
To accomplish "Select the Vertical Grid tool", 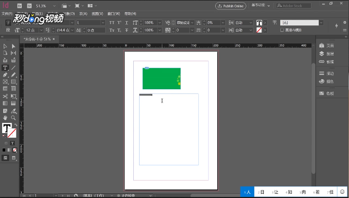I will (13, 89).
